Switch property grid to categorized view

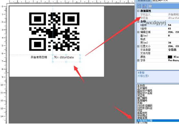tap(139, 6)
